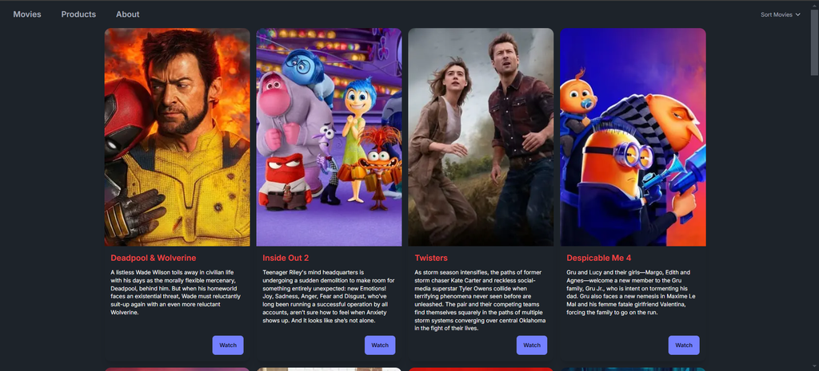819x371 pixels.
Task: Click the chevron next to Sort Movies
Action: [x=797, y=14]
